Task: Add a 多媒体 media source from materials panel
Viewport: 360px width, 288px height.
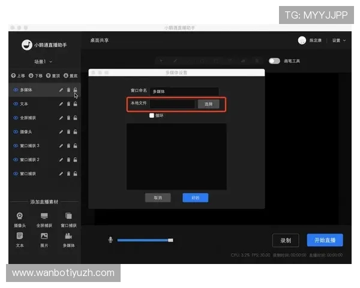Action: (68, 239)
